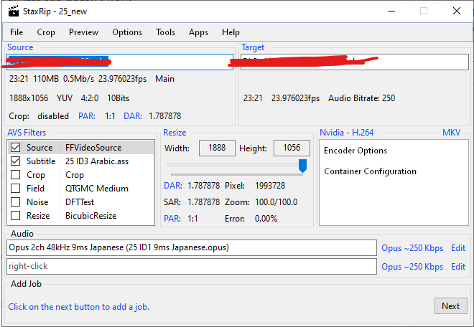Minimize the StaxRip window

[x=391, y=11]
